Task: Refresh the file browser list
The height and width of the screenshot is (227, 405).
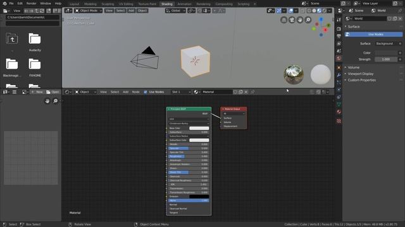Action: [42, 11]
